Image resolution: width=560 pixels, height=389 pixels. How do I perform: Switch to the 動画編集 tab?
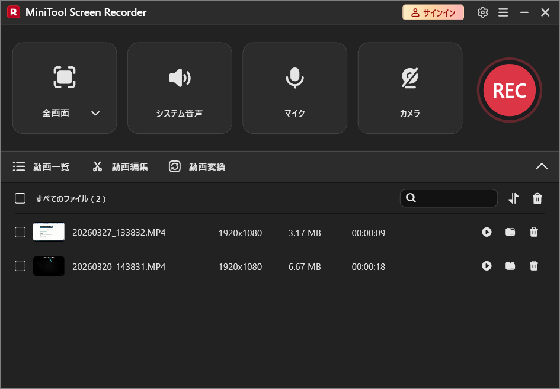click(x=120, y=166)
